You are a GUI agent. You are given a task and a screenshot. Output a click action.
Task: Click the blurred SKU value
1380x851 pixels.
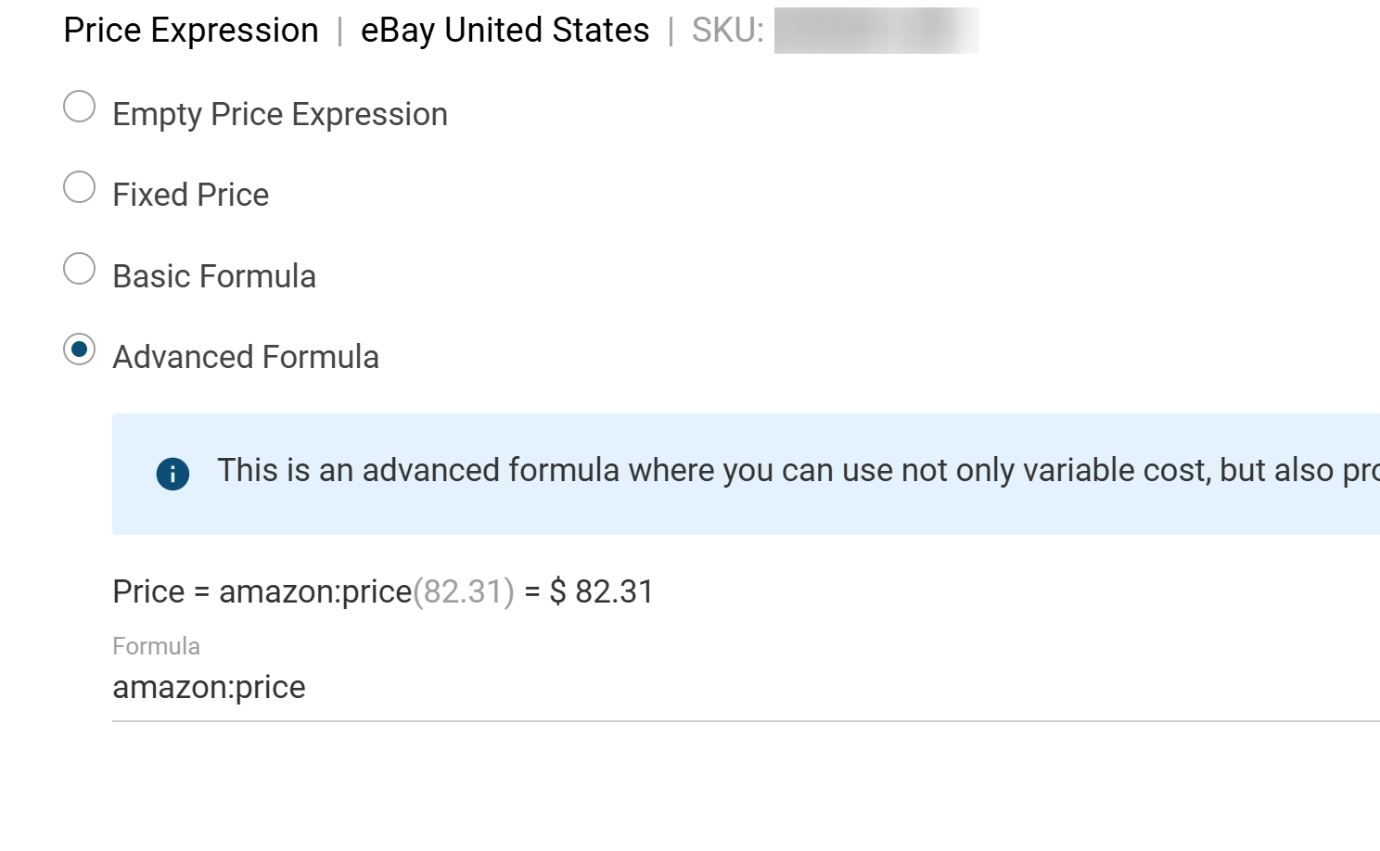875,30
